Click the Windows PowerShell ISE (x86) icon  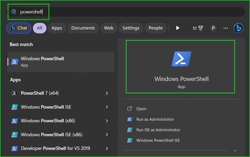[x=15, y=135]
